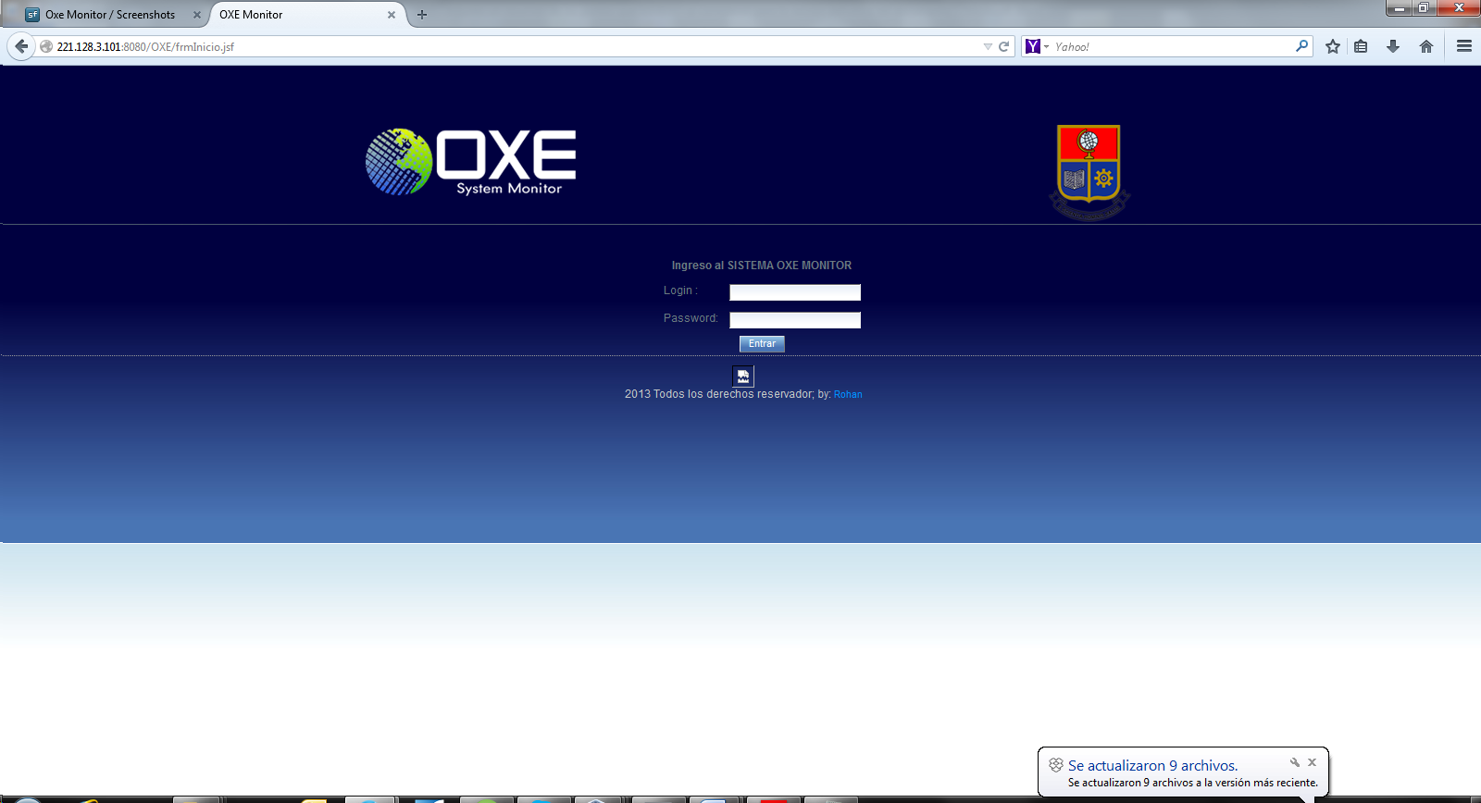
Task: Open Dropbox notification settings wrench icon
Action: pyautogui.click(x=1295, y=762)
